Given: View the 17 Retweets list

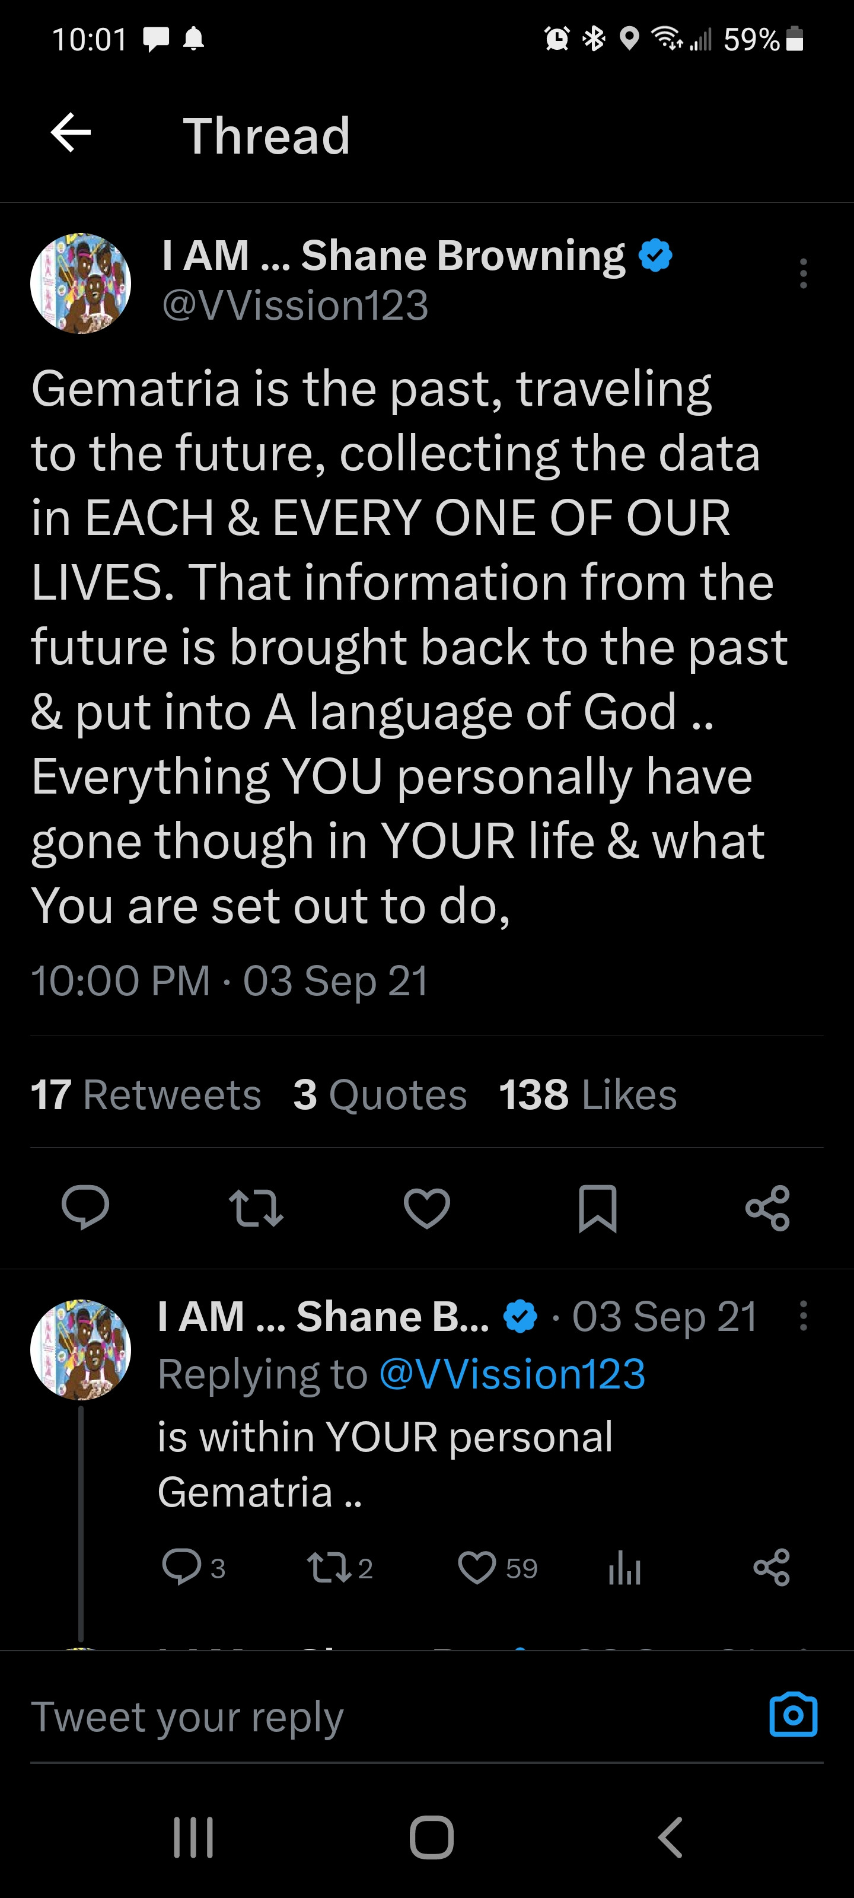Looking at the screenshot, I should point(146,1094).
